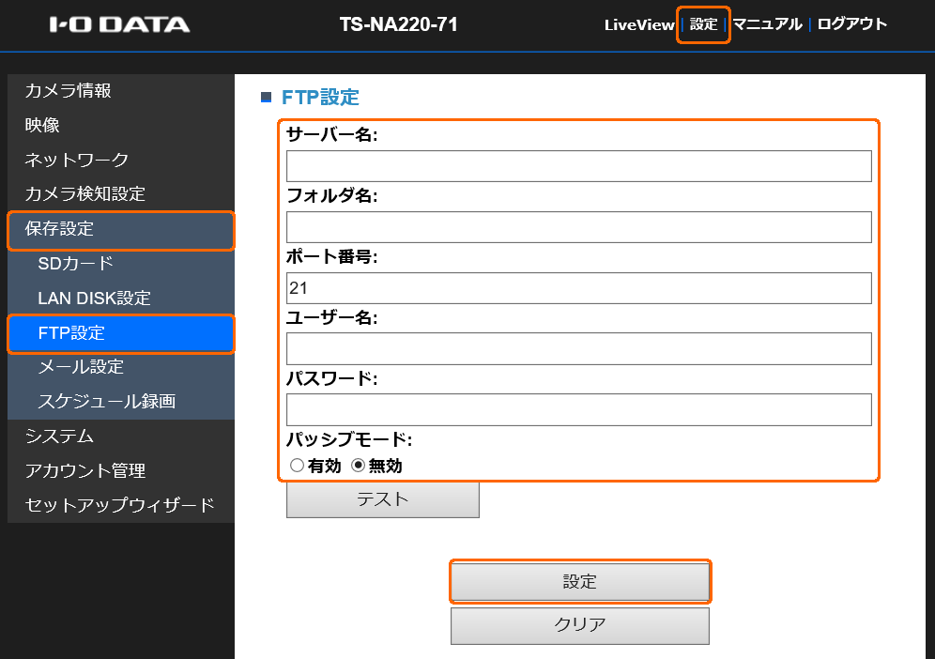Click the ポート番号 field showing 21

[579, 288]
